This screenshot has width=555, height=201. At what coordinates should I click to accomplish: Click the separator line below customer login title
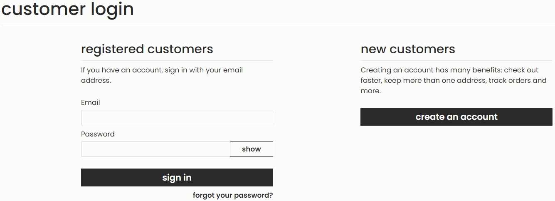click(x=277, y=26)
